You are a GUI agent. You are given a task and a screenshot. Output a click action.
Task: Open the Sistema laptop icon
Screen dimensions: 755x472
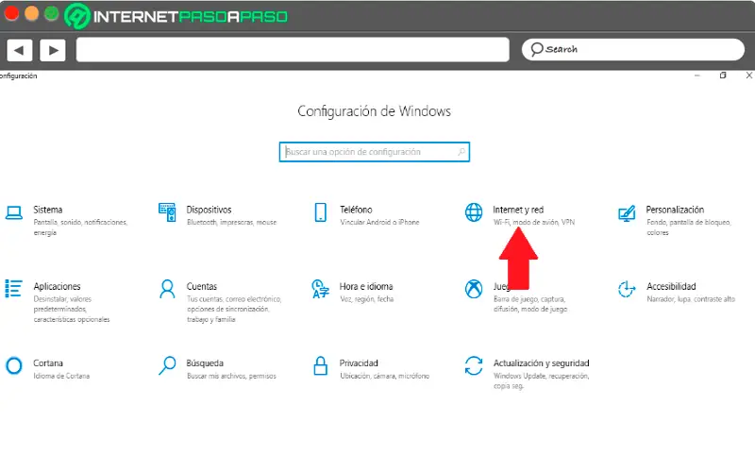(x=13, y=212)
